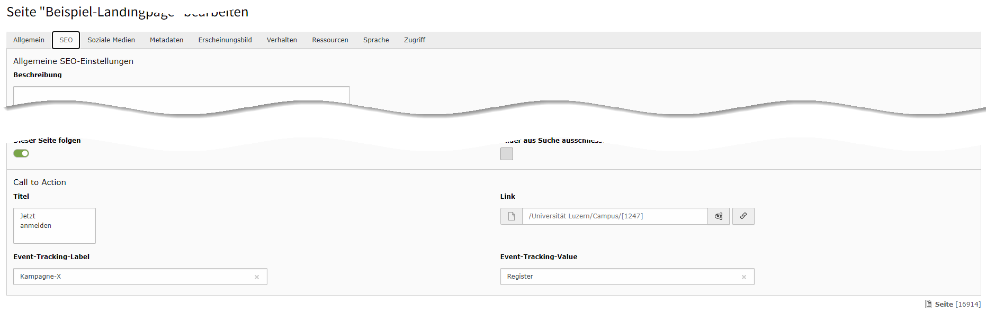
Task: Open the Soziale Medien tab
Action: click(111, 40)
